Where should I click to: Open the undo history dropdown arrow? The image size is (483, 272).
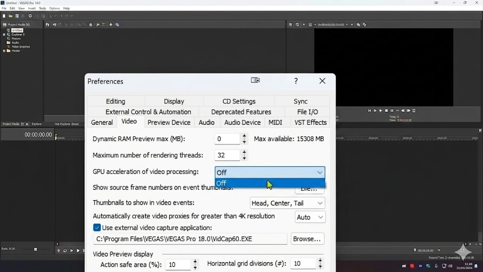pos(61,16)
